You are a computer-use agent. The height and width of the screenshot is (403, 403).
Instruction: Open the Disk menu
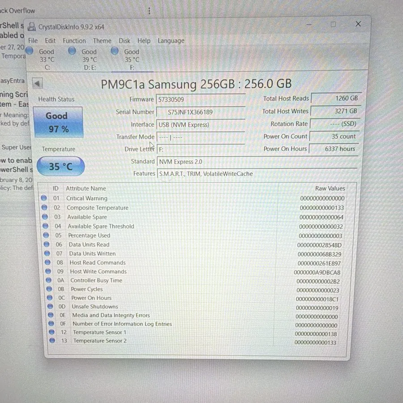click(124, 41)
